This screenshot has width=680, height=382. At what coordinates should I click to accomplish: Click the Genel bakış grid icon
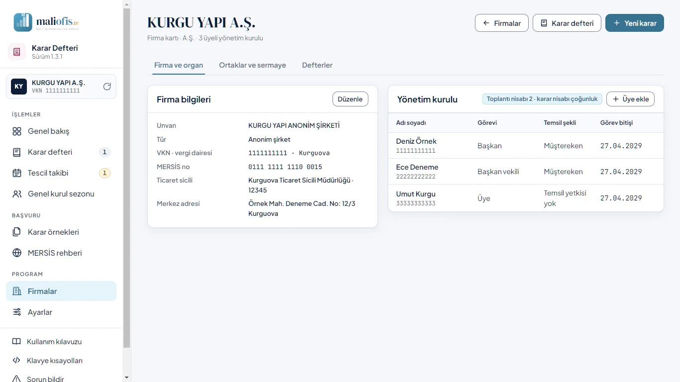(x=17, y=131)
